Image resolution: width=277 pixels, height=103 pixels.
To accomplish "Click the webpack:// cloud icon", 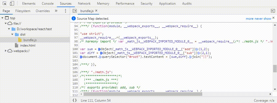I will [10, 51].
